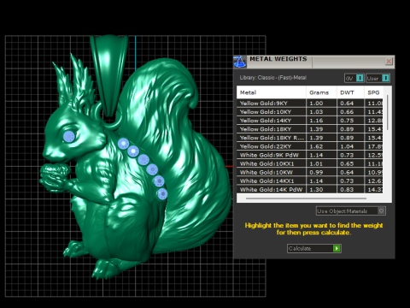Click the metal list horizontal scrollbar
Screen dimensions: 410x308
pyautogui.click(x=306, y=198)
